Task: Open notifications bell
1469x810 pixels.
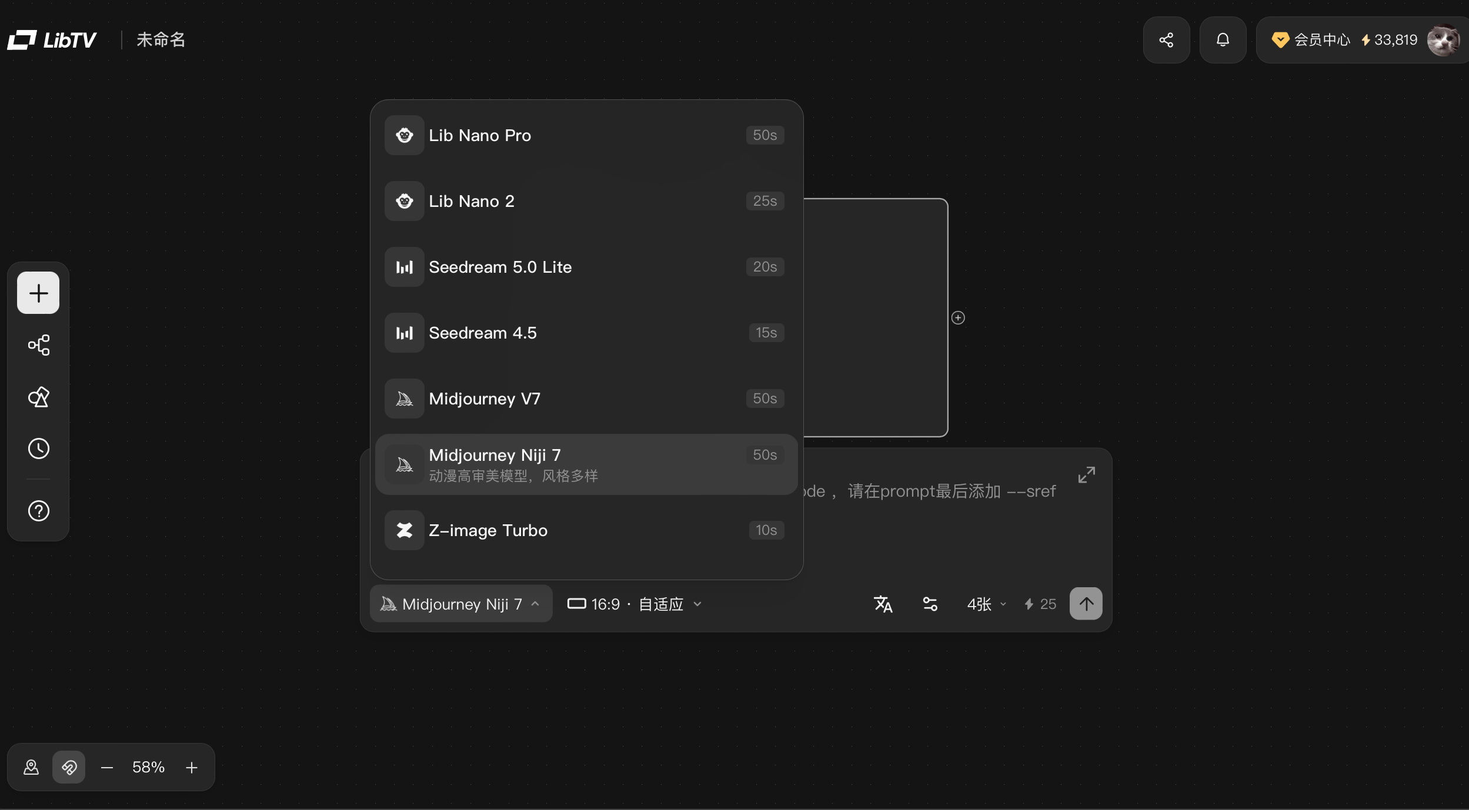Action: pyautogui.click(x=1223, y=40)
